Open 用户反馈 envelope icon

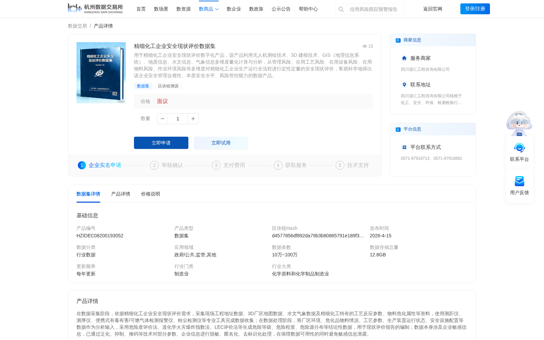coord(520,181)
